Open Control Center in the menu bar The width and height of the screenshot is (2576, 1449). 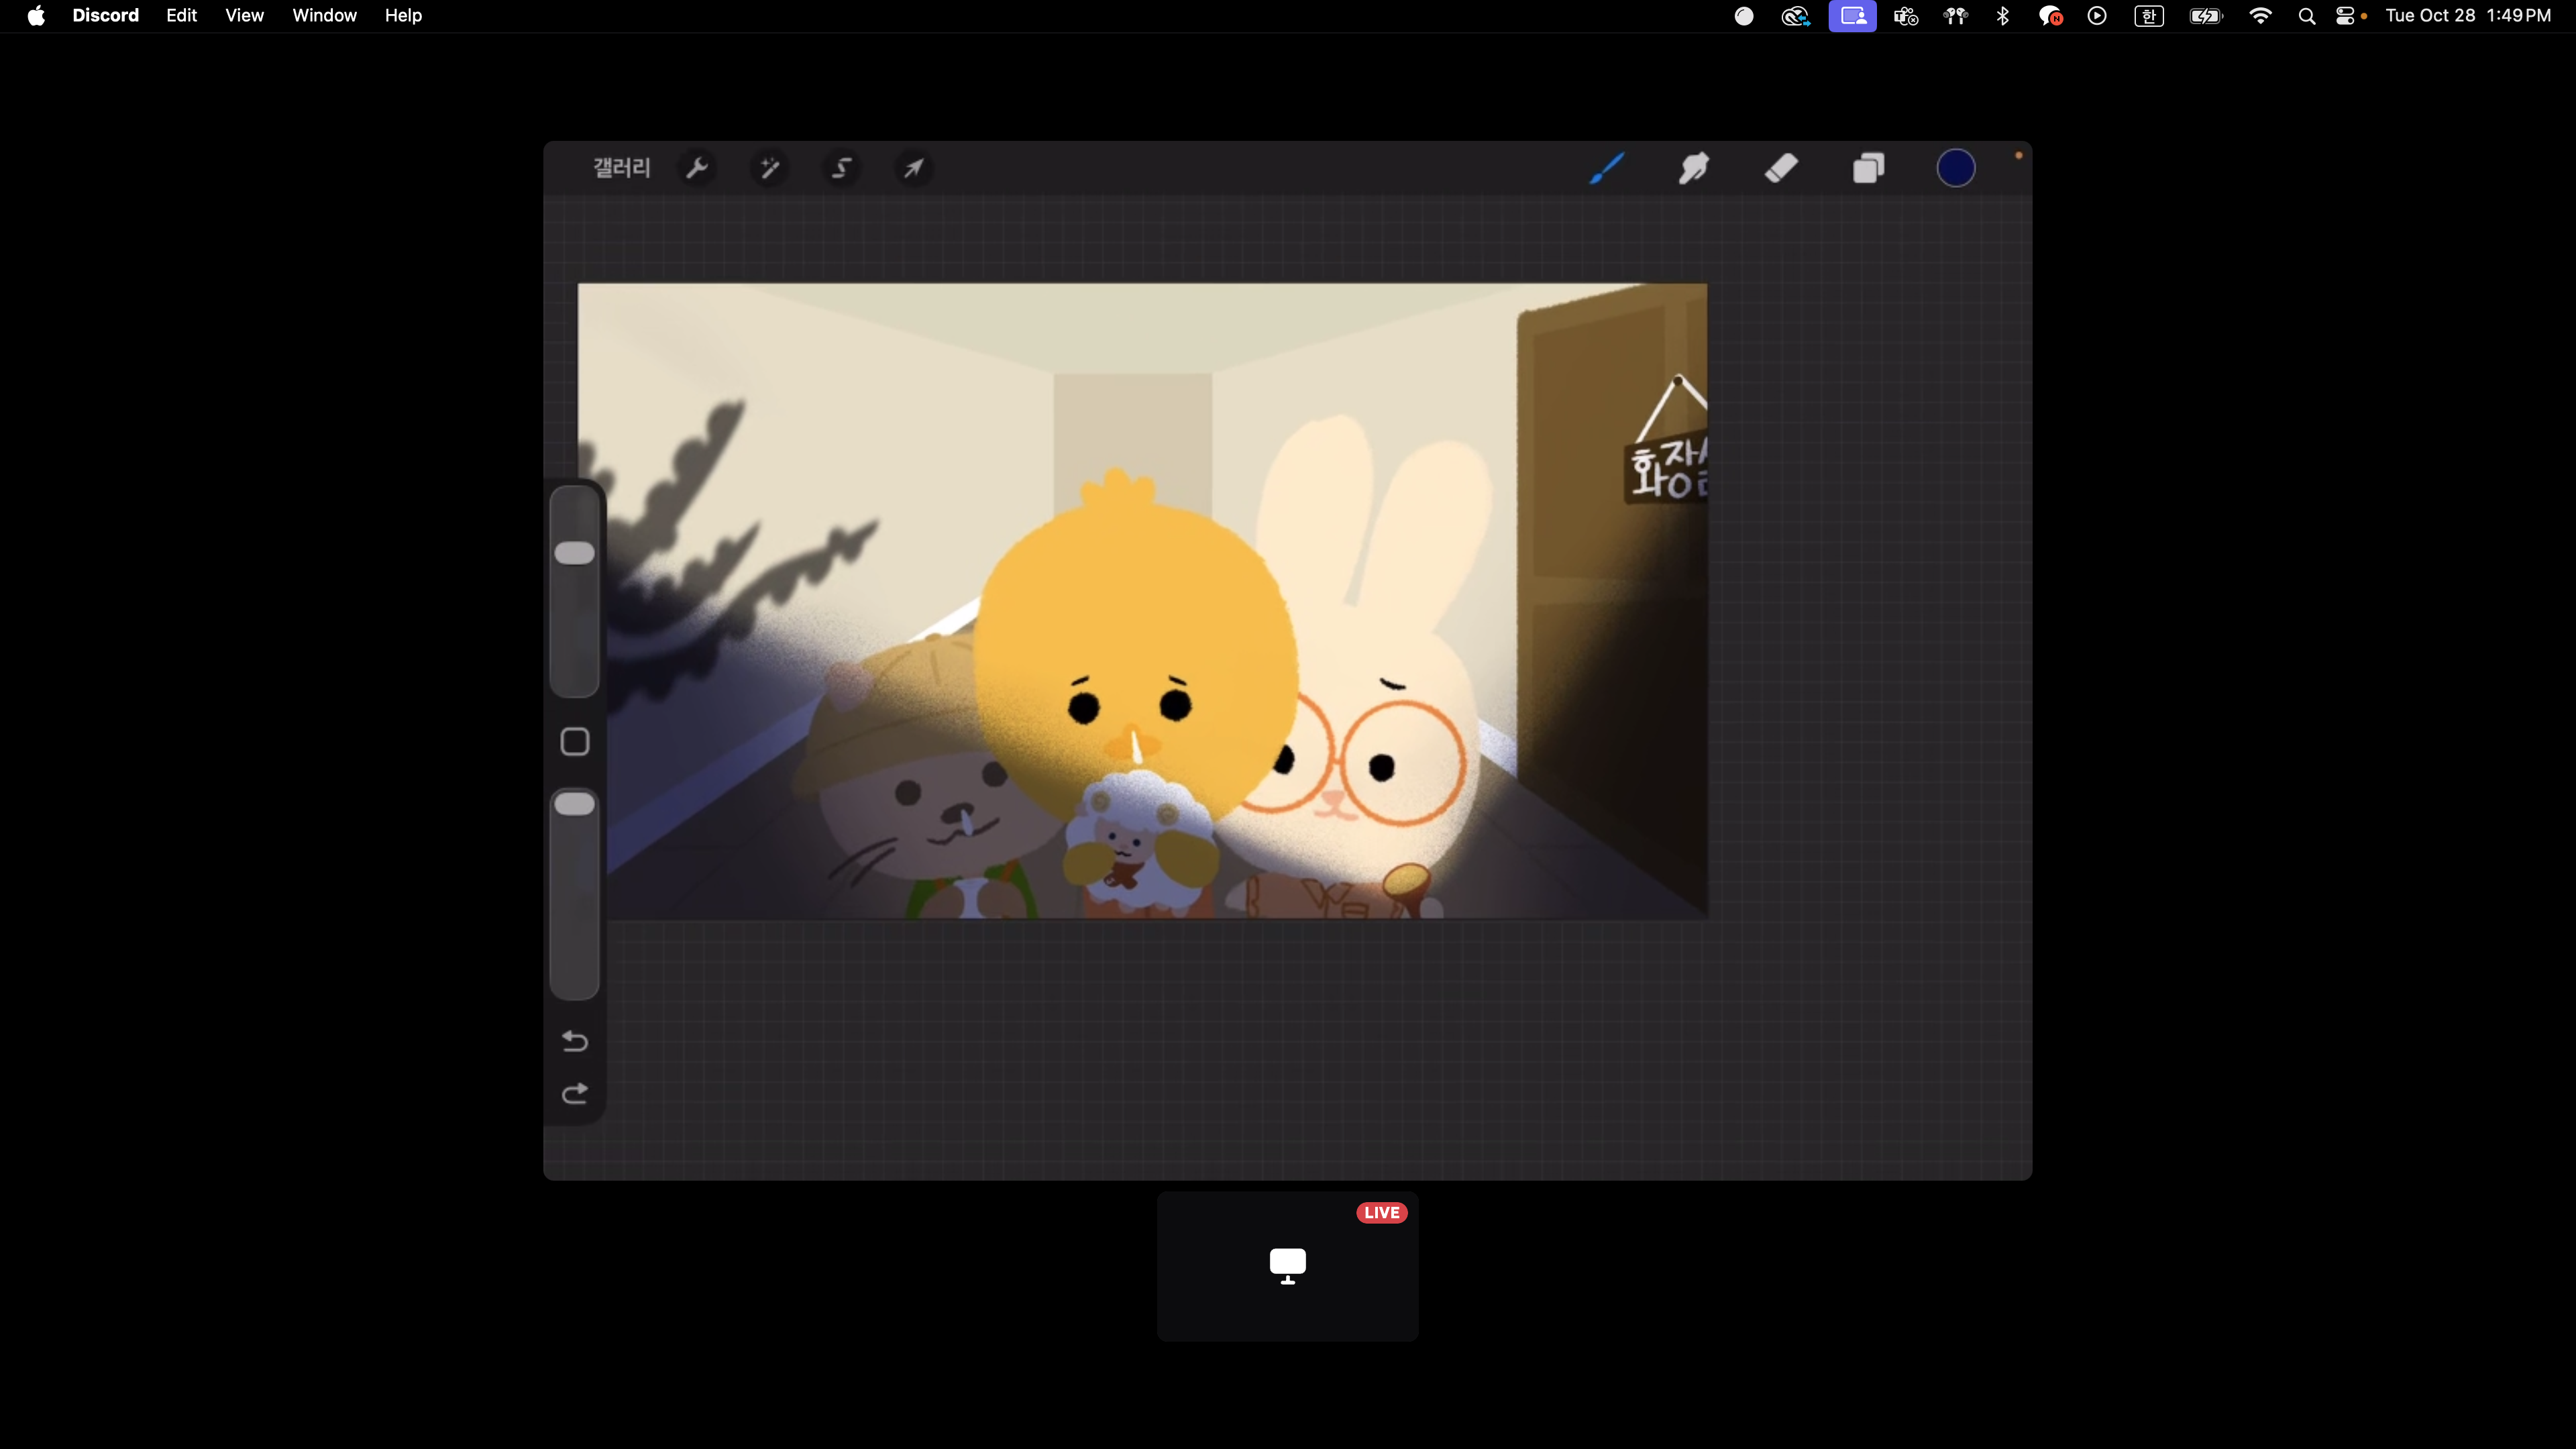[2345, 15]
